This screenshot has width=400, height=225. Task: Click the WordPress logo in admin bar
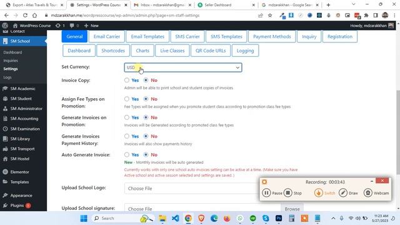[x=5, y=26]
